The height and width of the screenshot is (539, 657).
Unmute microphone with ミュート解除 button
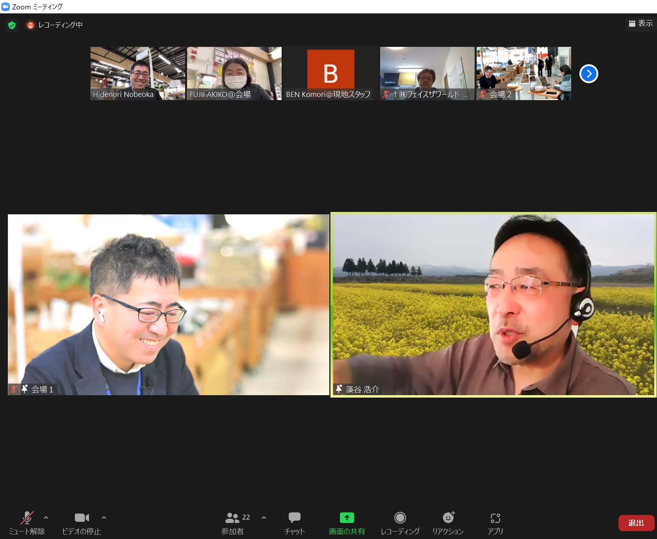click(x=27, y=523)
